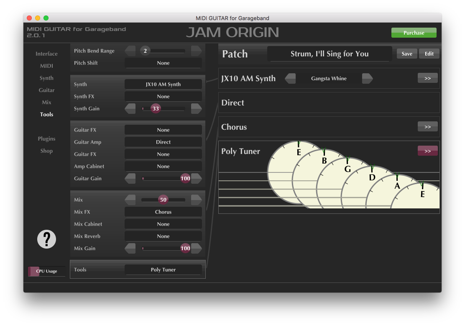Save the current patch
Image resolution: width=465 pixels, height=326 pixels.
pos(407,54)
